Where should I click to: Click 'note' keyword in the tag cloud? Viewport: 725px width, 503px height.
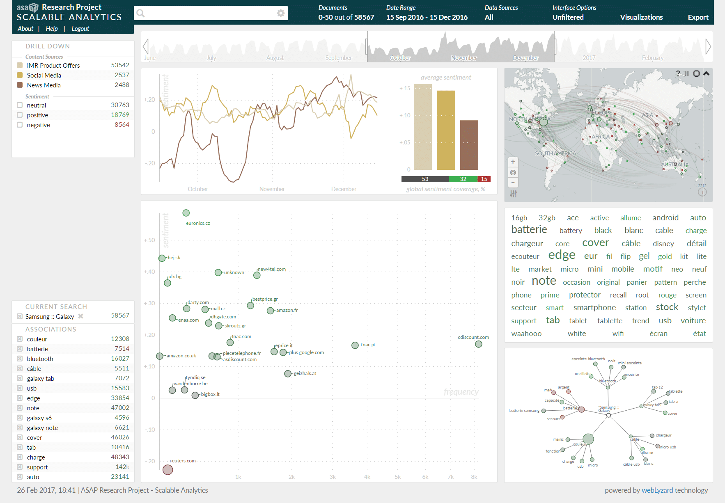click(x=544, y=281)
